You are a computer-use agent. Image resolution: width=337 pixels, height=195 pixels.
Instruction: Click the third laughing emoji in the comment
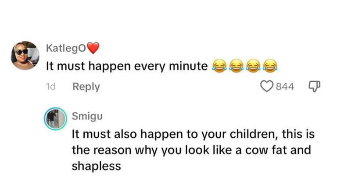coord(253,66)
